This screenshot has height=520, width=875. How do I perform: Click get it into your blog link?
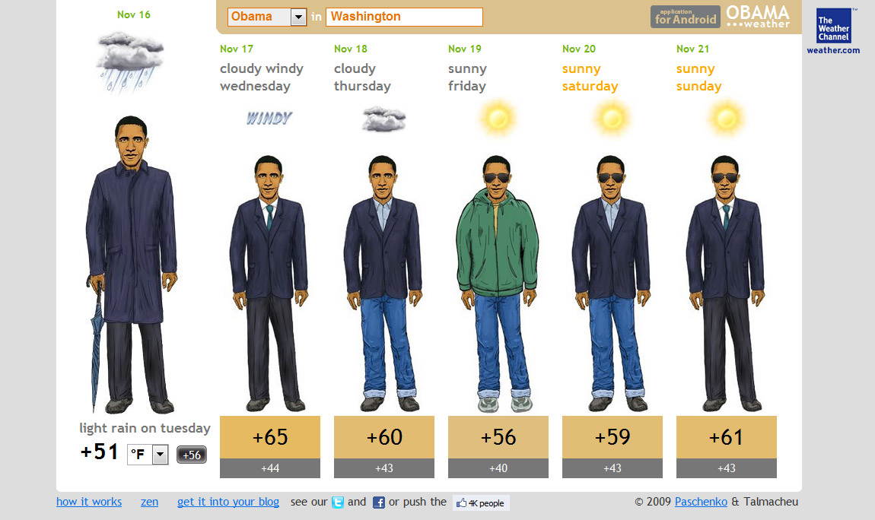[x=228, y=502]
